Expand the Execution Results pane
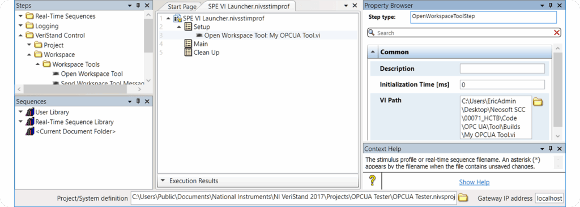 point(163,181)
